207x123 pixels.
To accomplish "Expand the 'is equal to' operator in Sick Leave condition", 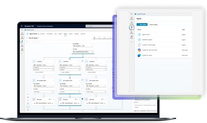I will pos(44,68).
